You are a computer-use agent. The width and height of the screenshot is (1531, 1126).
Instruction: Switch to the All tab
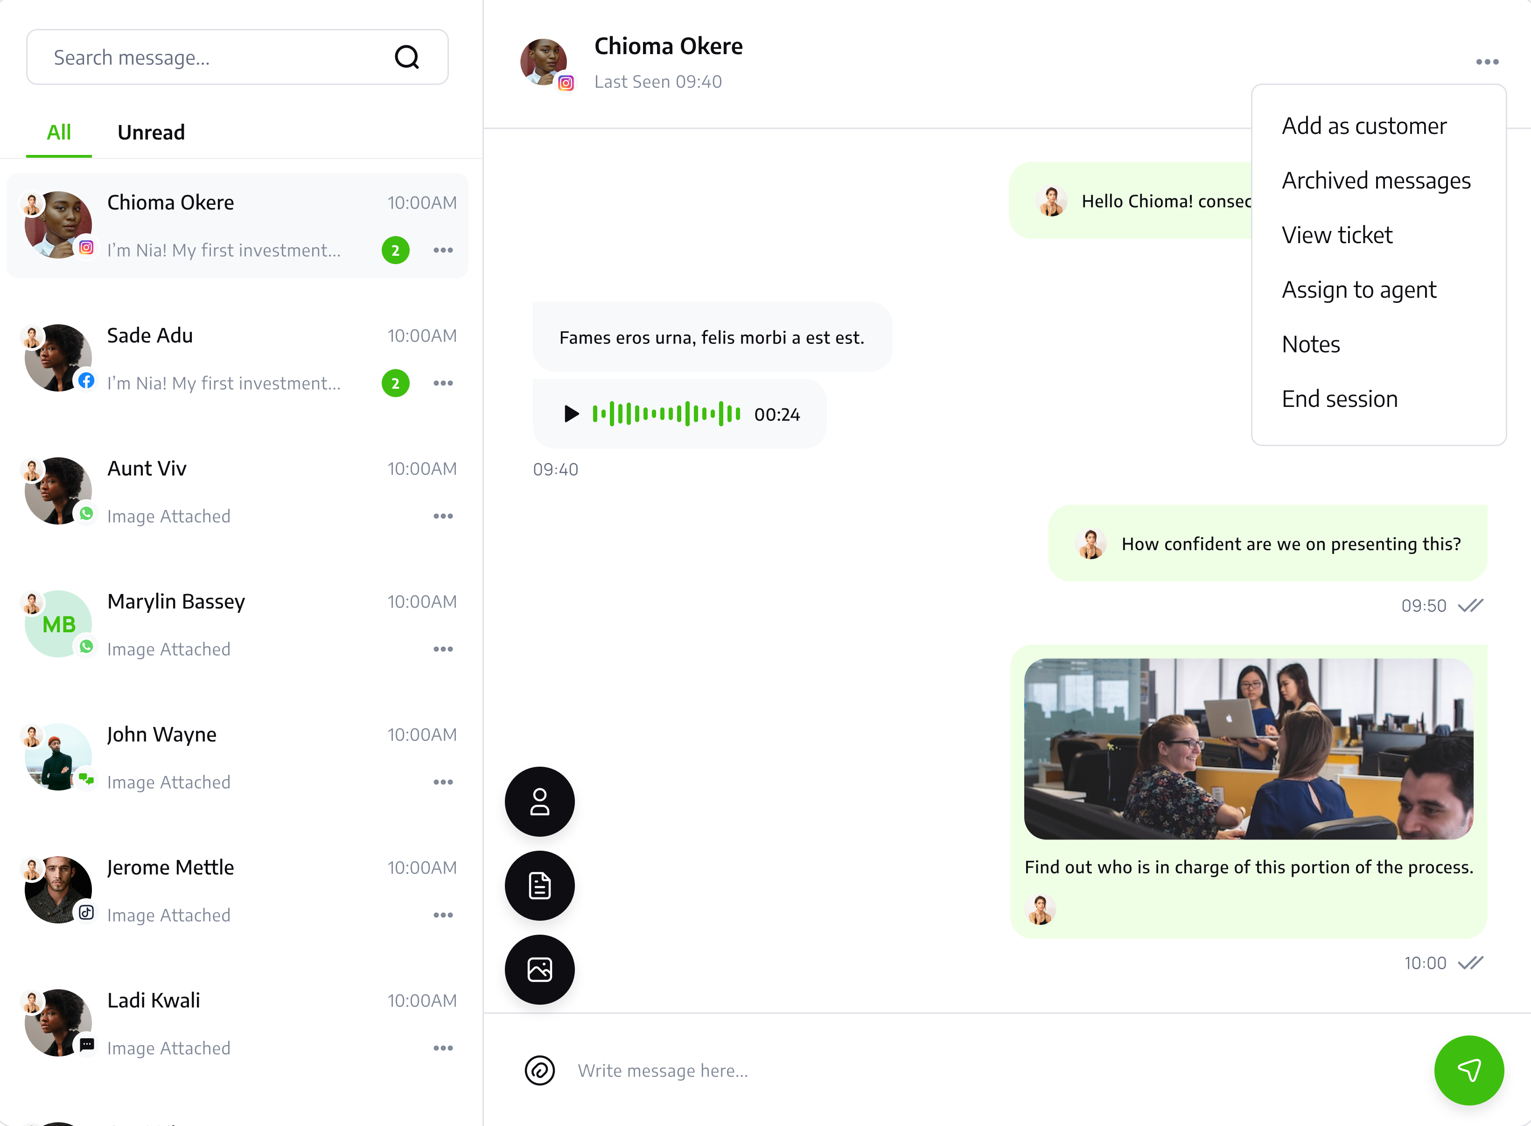click(x=59, y=132)
